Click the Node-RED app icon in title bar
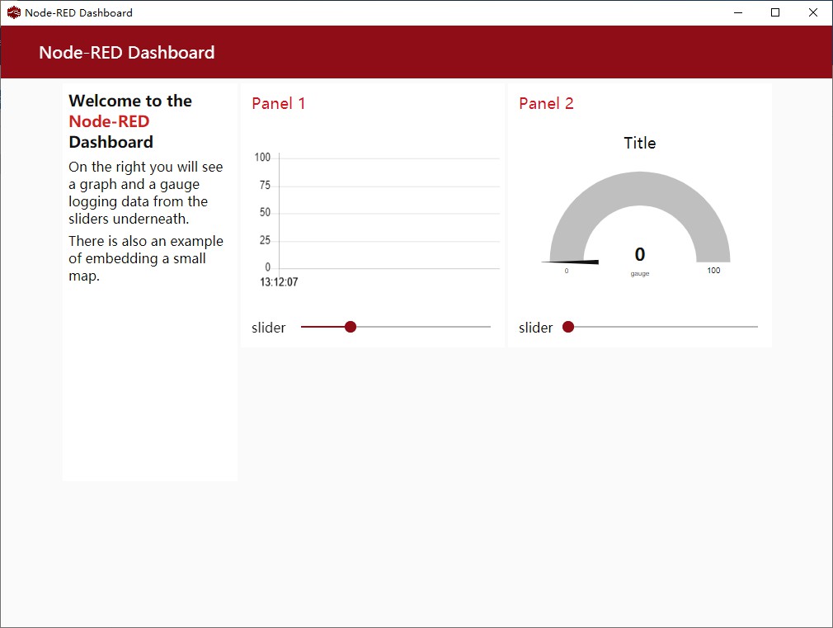 pyautogui.click(x=13, y=12)
